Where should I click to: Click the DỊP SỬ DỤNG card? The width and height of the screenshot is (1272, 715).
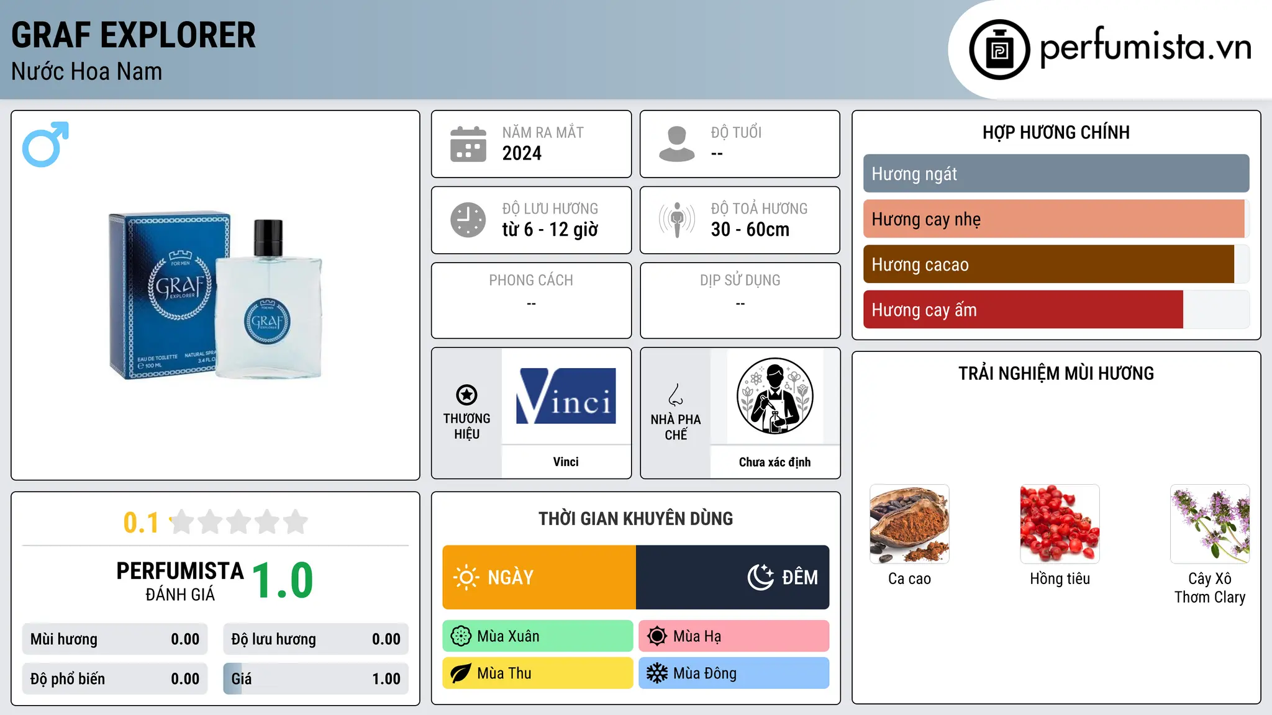point(740,300)
